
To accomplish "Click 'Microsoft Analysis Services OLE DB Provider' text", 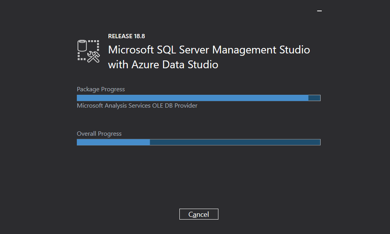I will coord(137,106).
